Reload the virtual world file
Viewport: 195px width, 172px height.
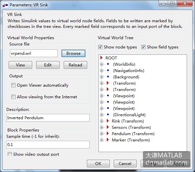tap(75, 65)
